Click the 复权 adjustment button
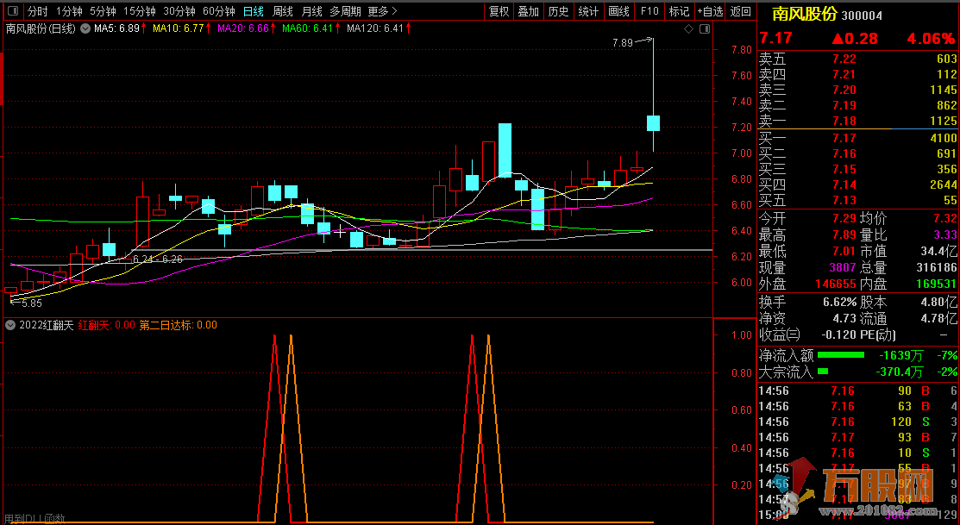The height and width of the screenshot is (525, 960). pyautogui.click(x=499, y=11)
